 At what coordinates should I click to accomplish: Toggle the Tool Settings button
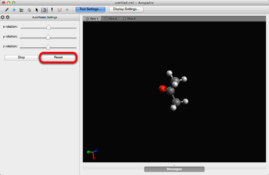pyautogui.click(x=90, y=9)
